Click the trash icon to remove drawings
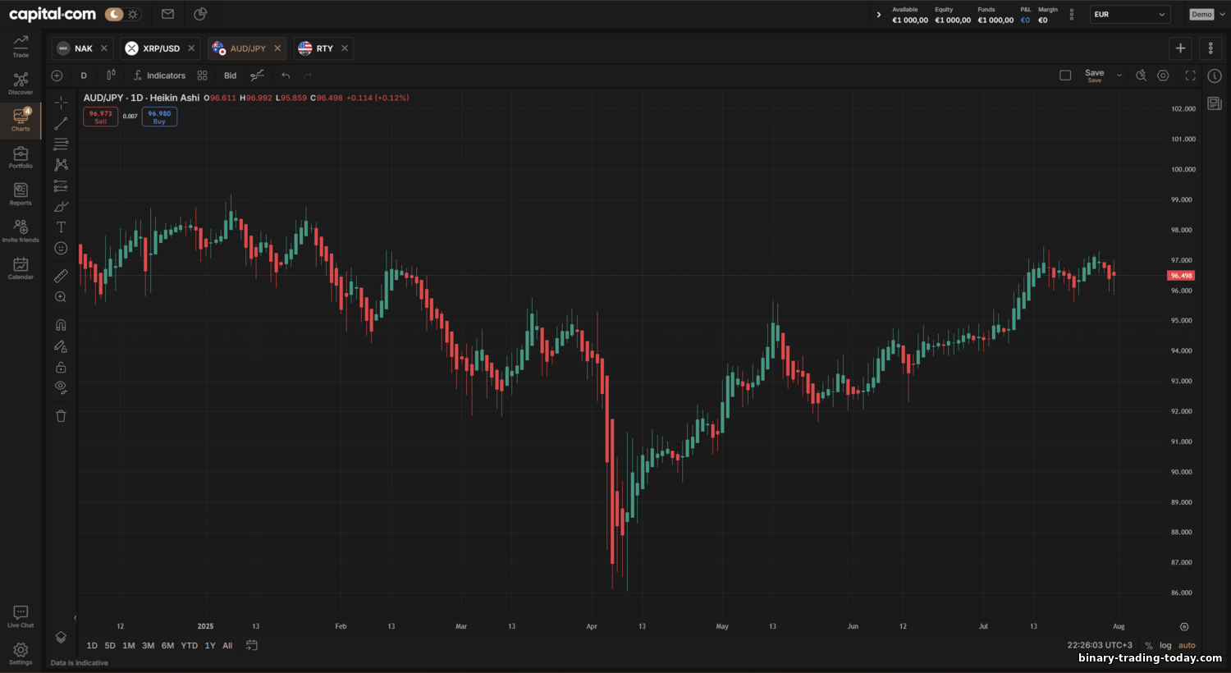 click(61, 416)
